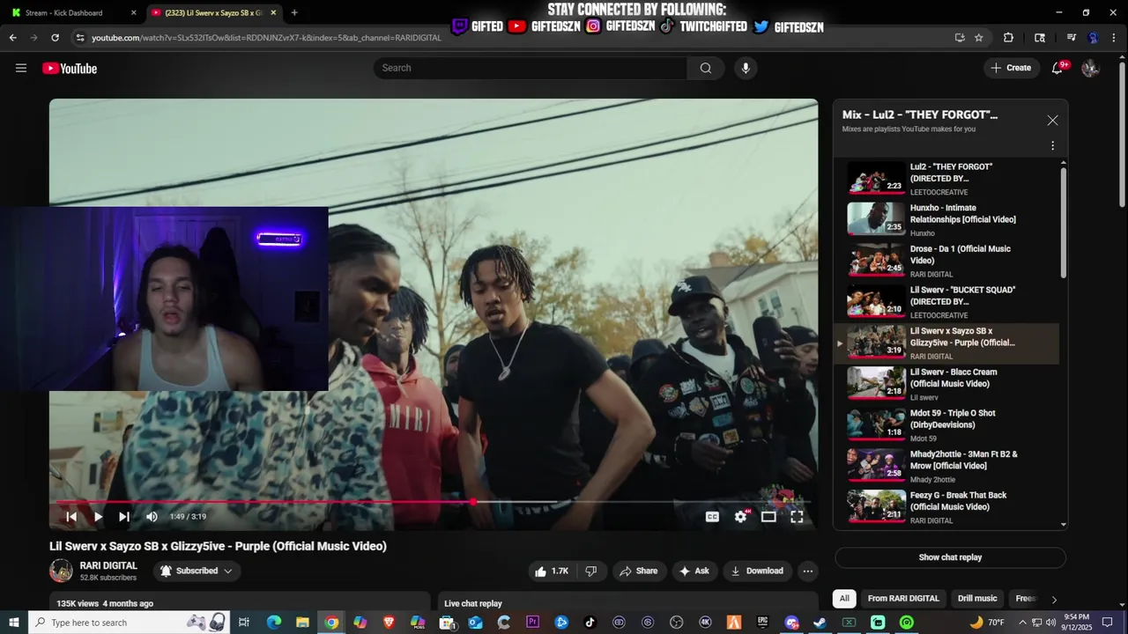This screenshot has width=1128, height=634.
Task: Open Task View on the taskbar
Action: 244,622
